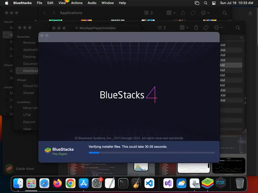Search in the Downloads Finder window
Viewport: 258px width, 193px height.
pos(238,28)
